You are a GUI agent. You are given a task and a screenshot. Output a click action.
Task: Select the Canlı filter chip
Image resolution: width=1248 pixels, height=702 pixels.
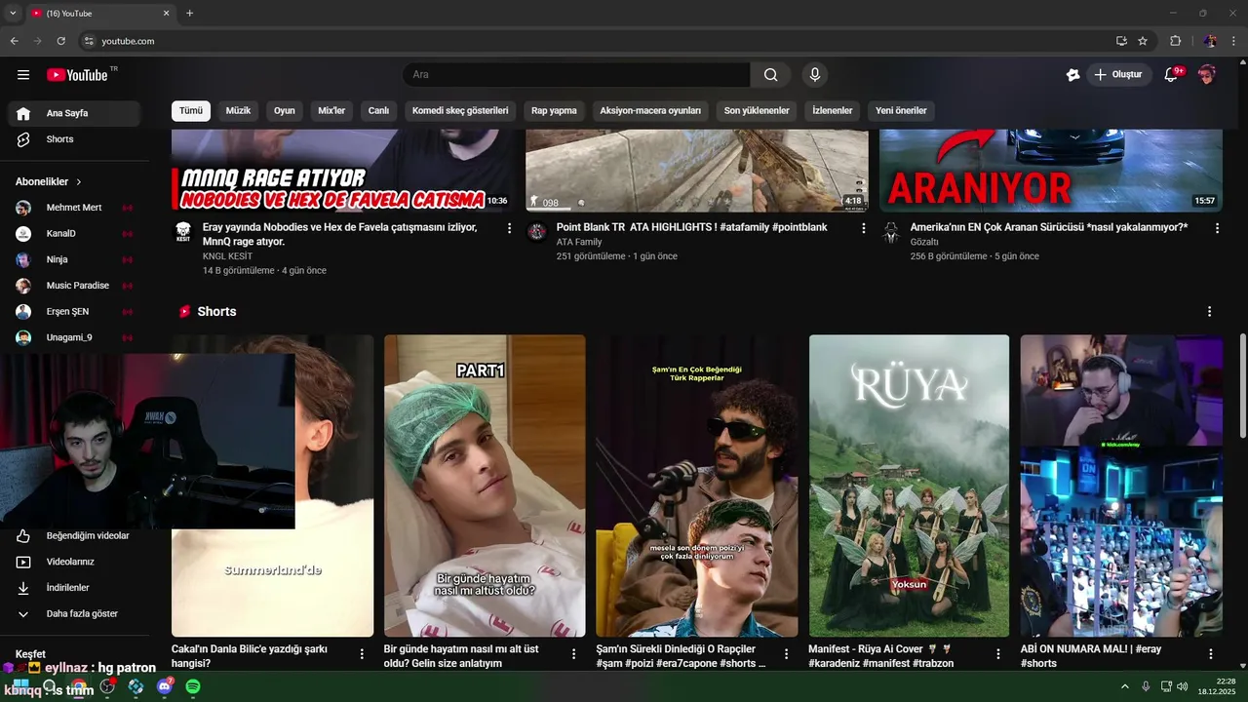pyautogui.click(x=378, y=111)
